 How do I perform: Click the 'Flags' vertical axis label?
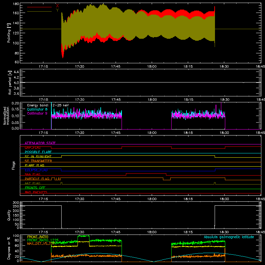pyautogui.click(x=14, y=165)
